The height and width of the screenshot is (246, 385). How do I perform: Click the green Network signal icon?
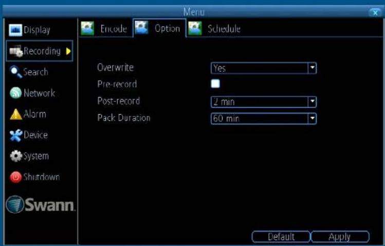pyautogui.click(x=16, y=93)
